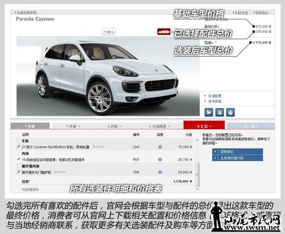Viewport: 285px width, 234px height.
Task: Click the rotate 360° view icon above the car
Action: [109, 32]
